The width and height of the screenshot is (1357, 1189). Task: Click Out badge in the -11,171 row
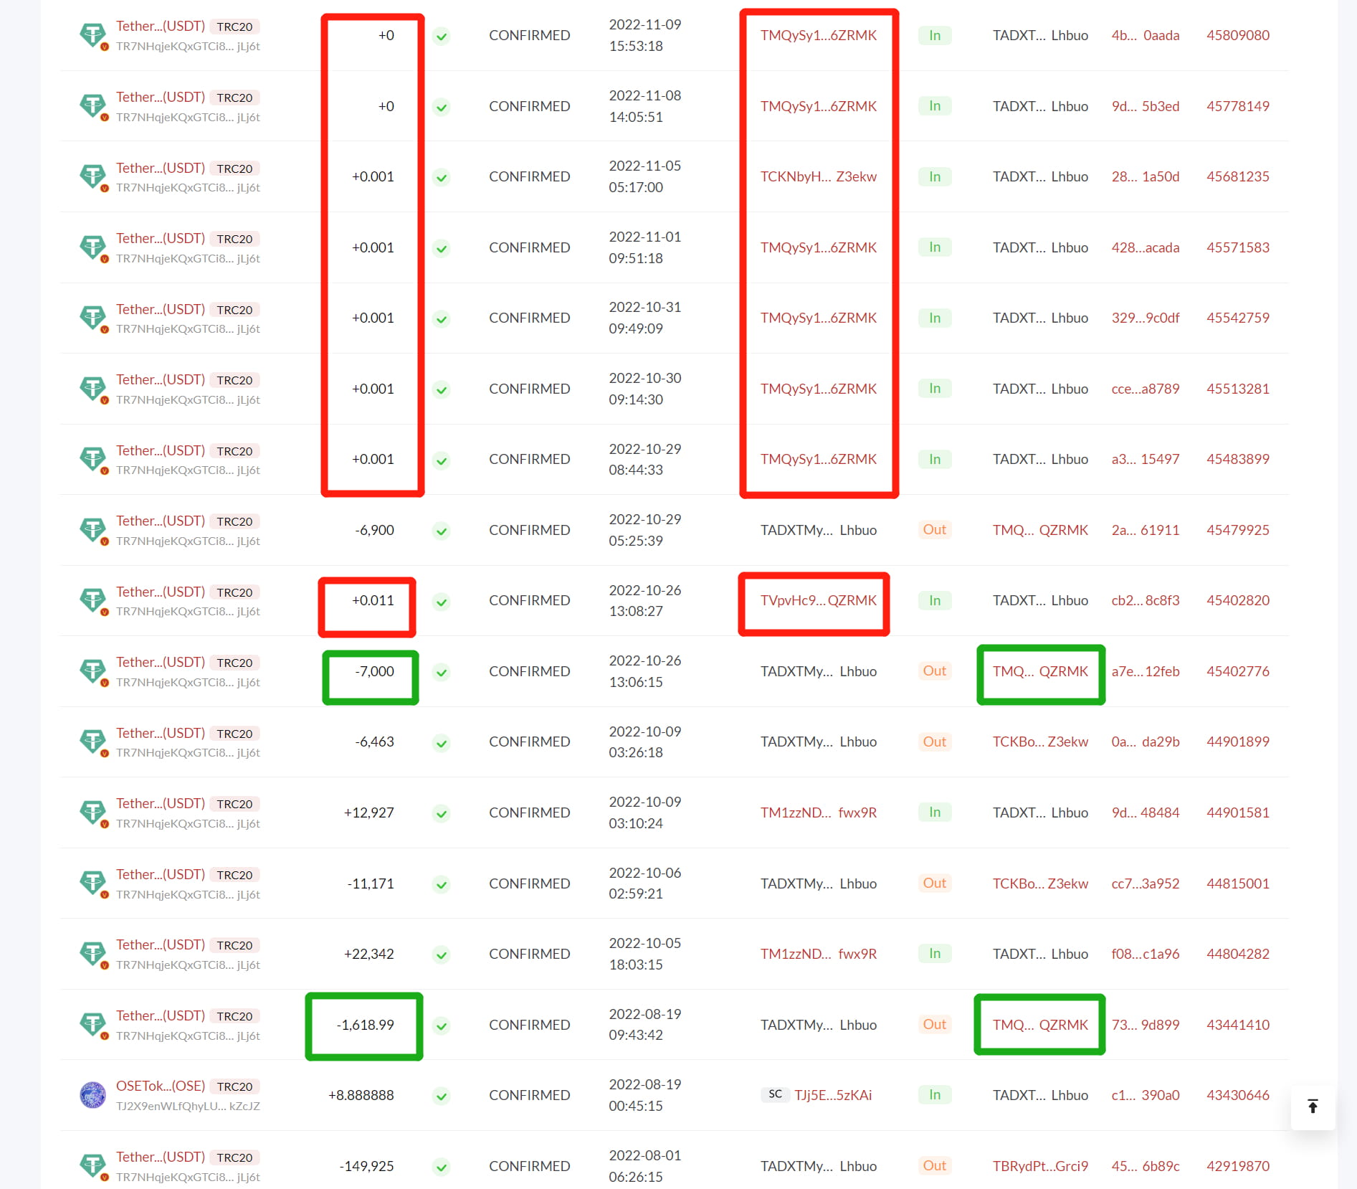point(934,884)
